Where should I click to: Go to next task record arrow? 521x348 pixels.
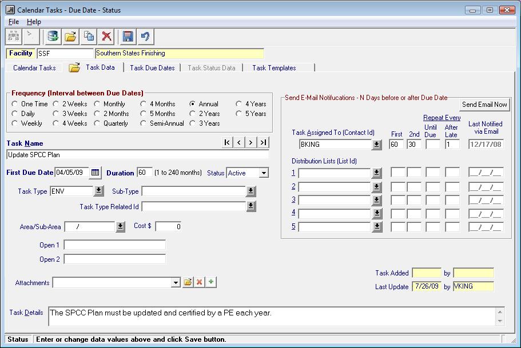click(251, 142)
